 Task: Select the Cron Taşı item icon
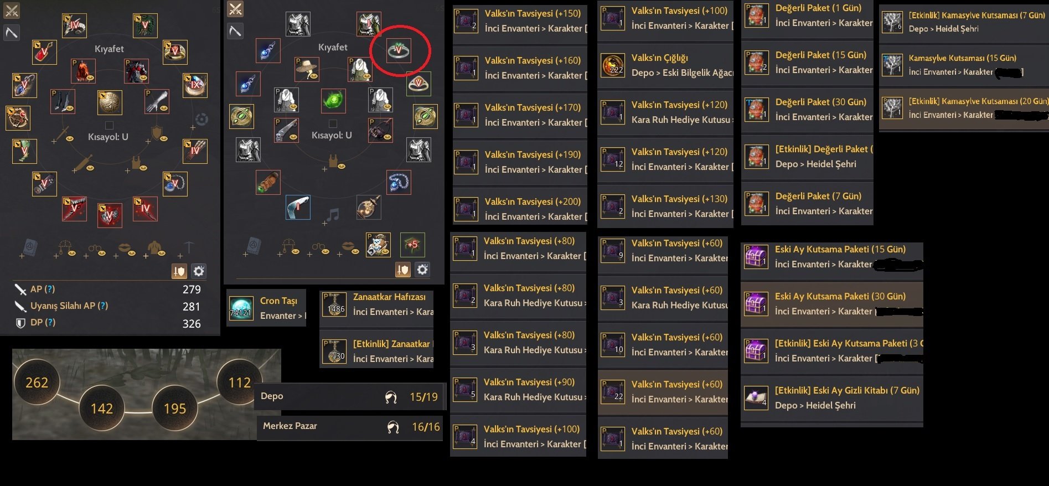pyautogui.click(x=241, y=308)
